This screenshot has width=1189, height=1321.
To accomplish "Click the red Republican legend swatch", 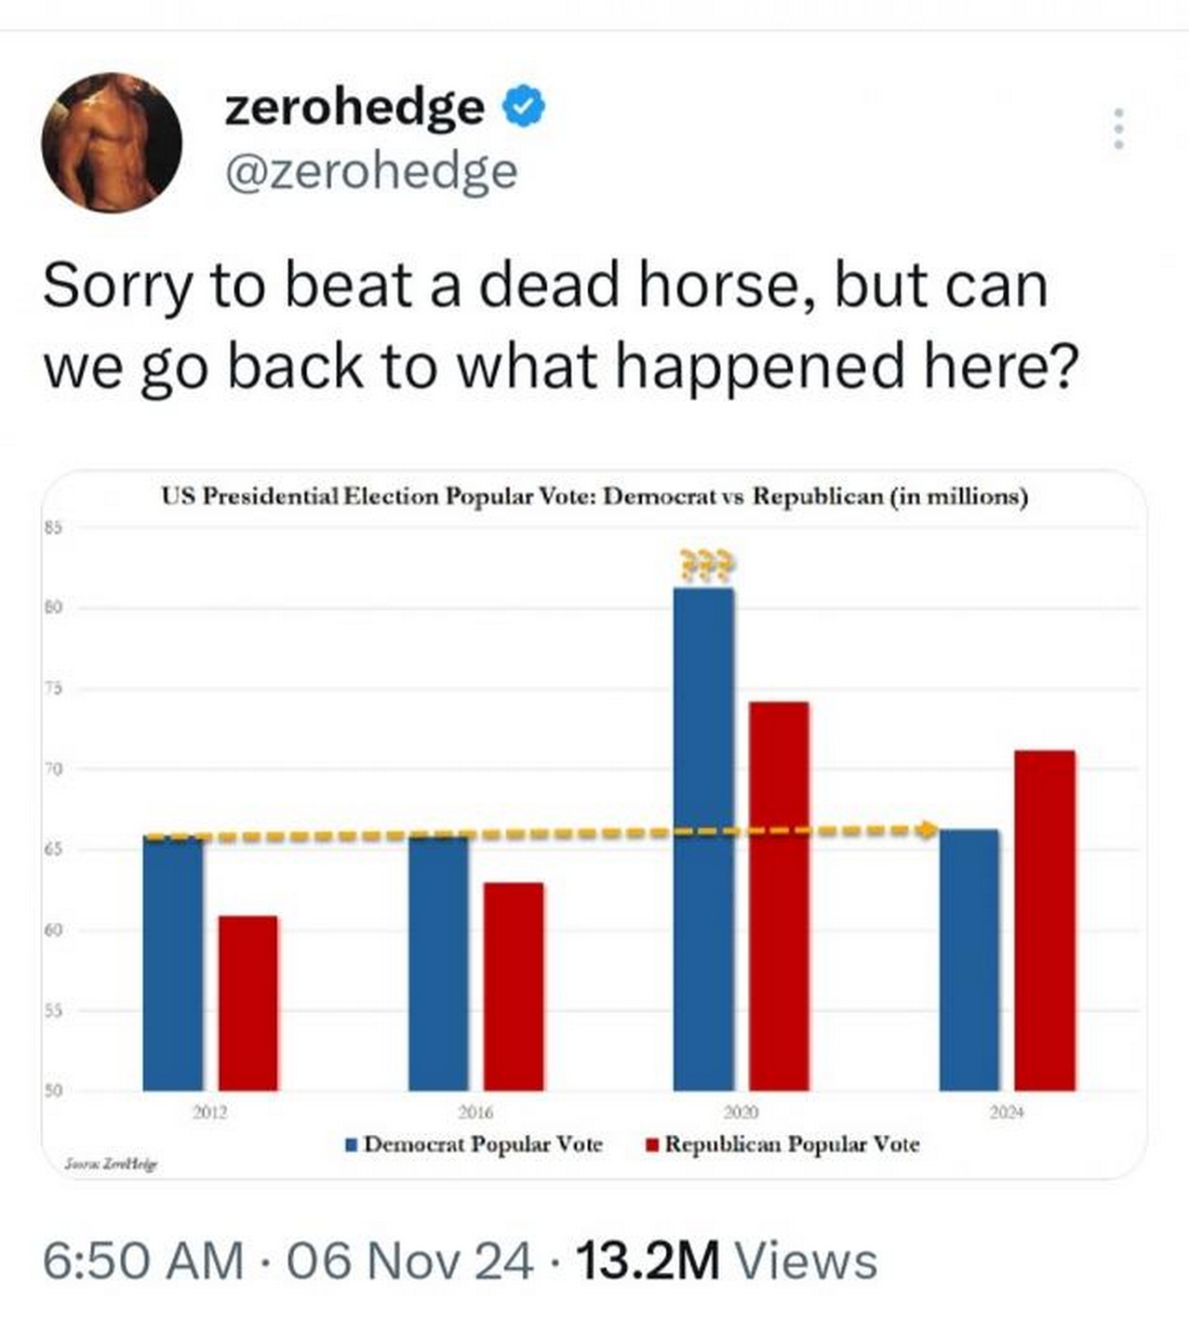I will [x=653, y=1145].
